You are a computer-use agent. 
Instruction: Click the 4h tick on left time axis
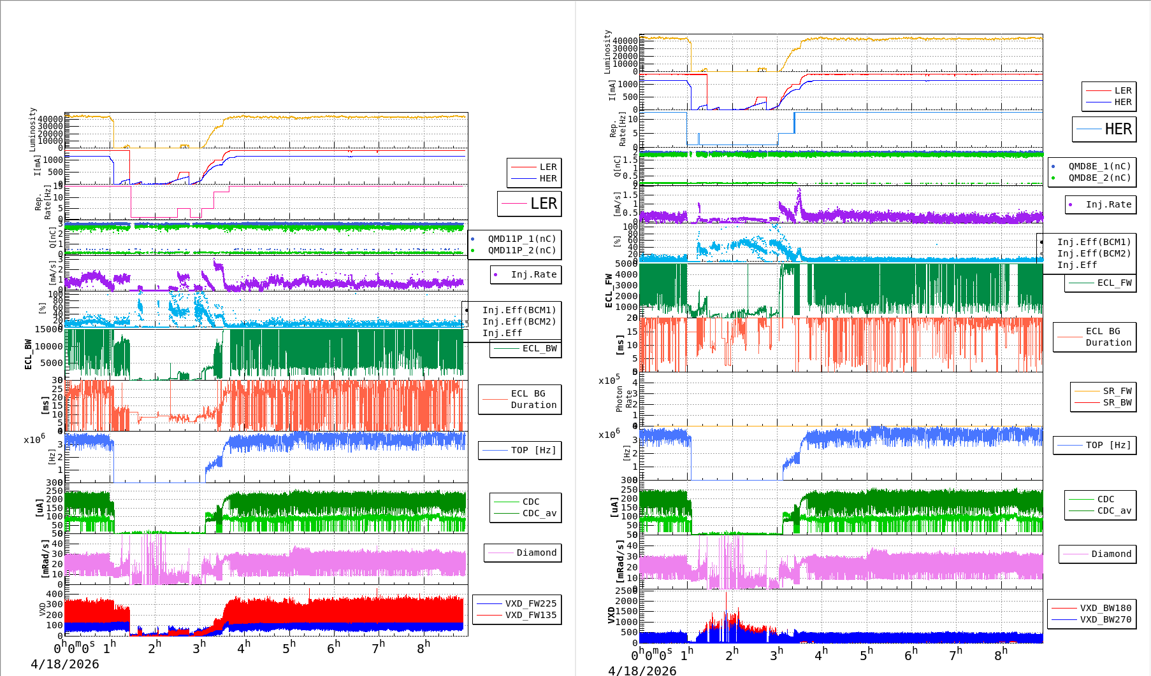243,647
